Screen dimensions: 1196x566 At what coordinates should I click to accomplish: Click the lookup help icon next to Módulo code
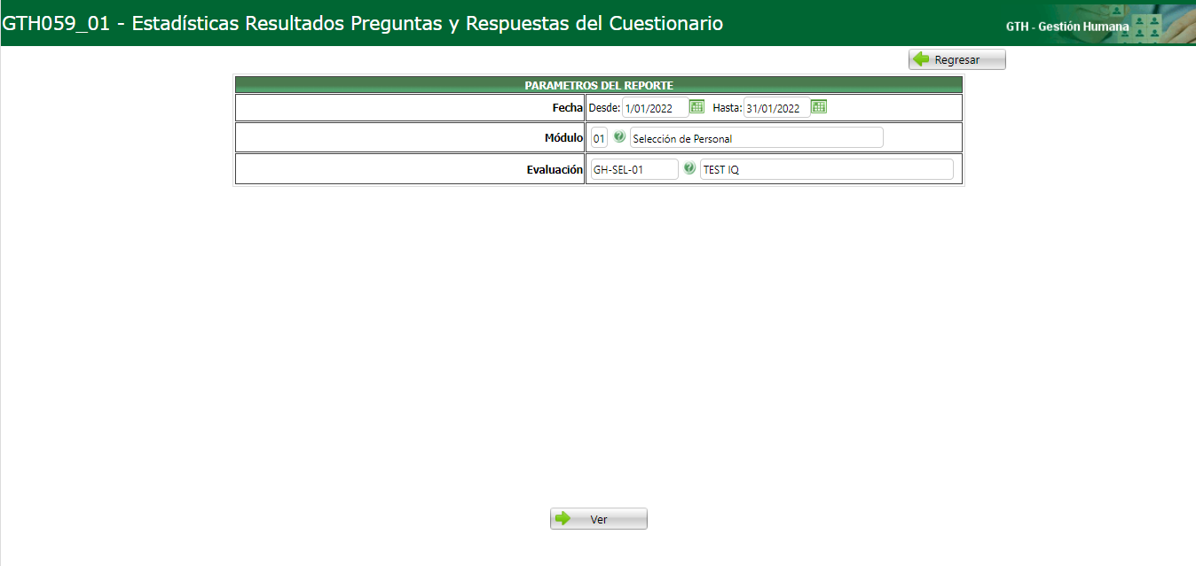pos(618,137)
